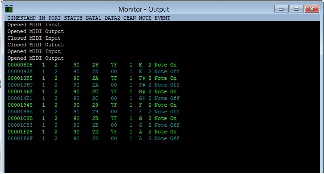Click the MIDI monitor app icon in title bar
The height and width of the screenshot is (174, 324).
pyautogui.click(x=9, y=9)
